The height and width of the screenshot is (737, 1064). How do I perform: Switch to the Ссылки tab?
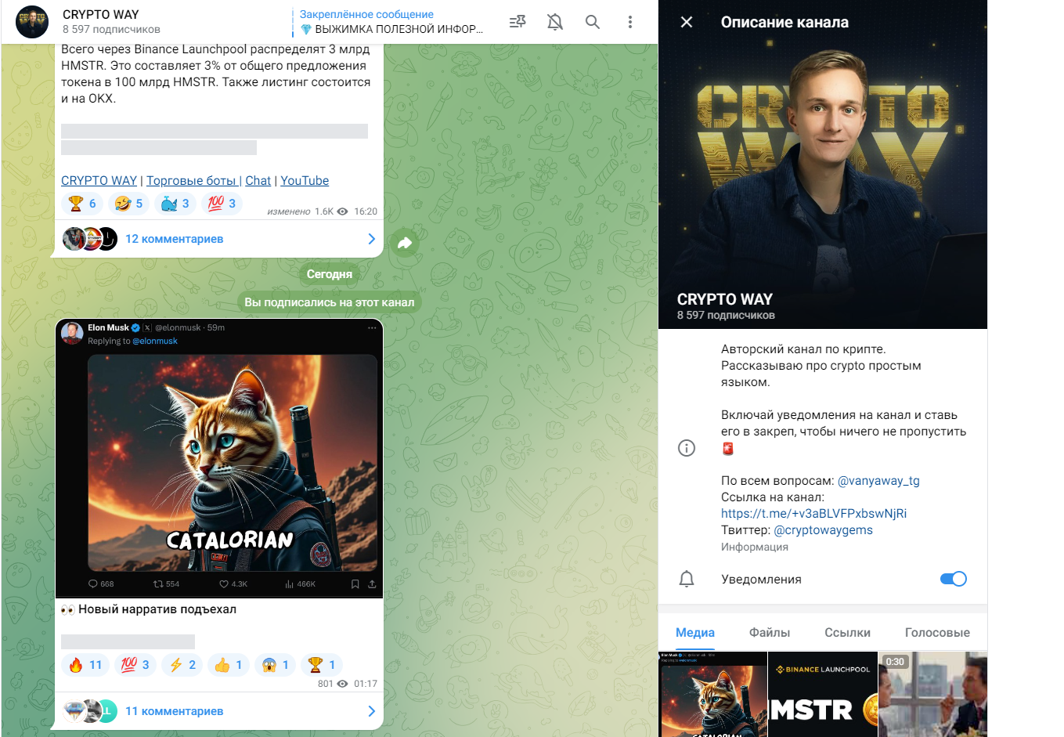pos(847,632)
